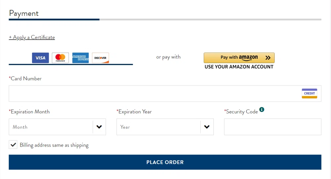This screenshot has height=179, width=331.
Task: Select the American Express card icon
Action: click(80, 58)
